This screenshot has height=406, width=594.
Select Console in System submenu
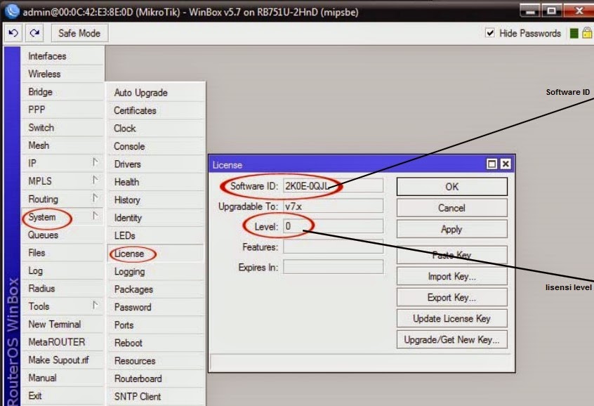156,146
